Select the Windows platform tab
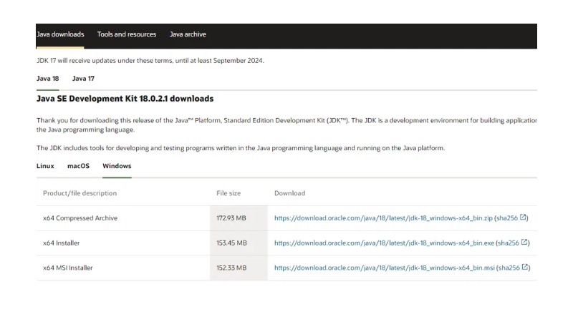Image resolution: width=573 pixels, height=322 pixels. coord(117,166)
